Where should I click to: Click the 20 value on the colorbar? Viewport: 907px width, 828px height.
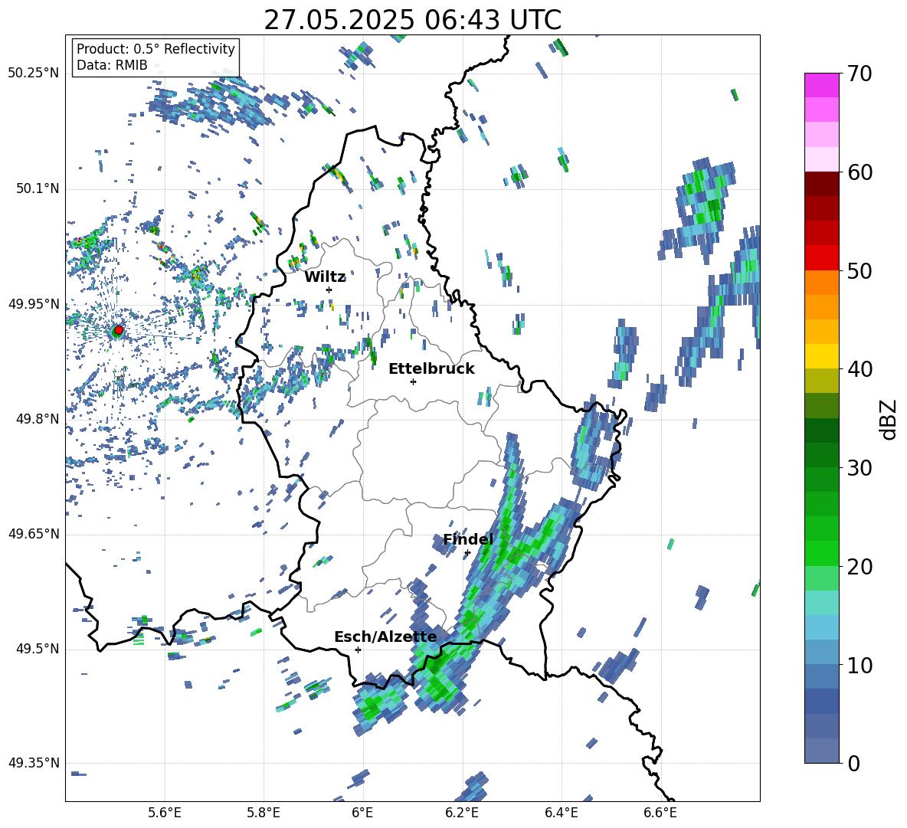point(860,566)
